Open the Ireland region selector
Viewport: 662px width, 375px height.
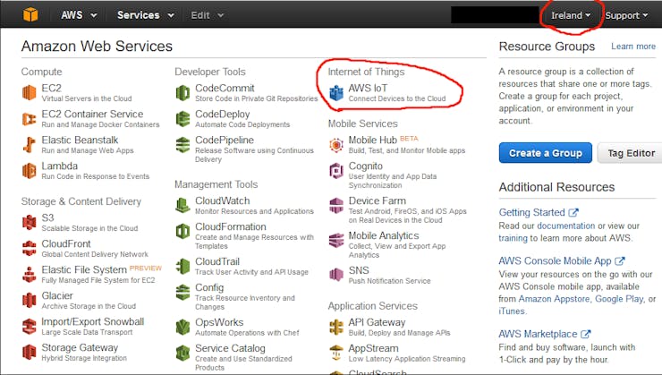(571, 15)
